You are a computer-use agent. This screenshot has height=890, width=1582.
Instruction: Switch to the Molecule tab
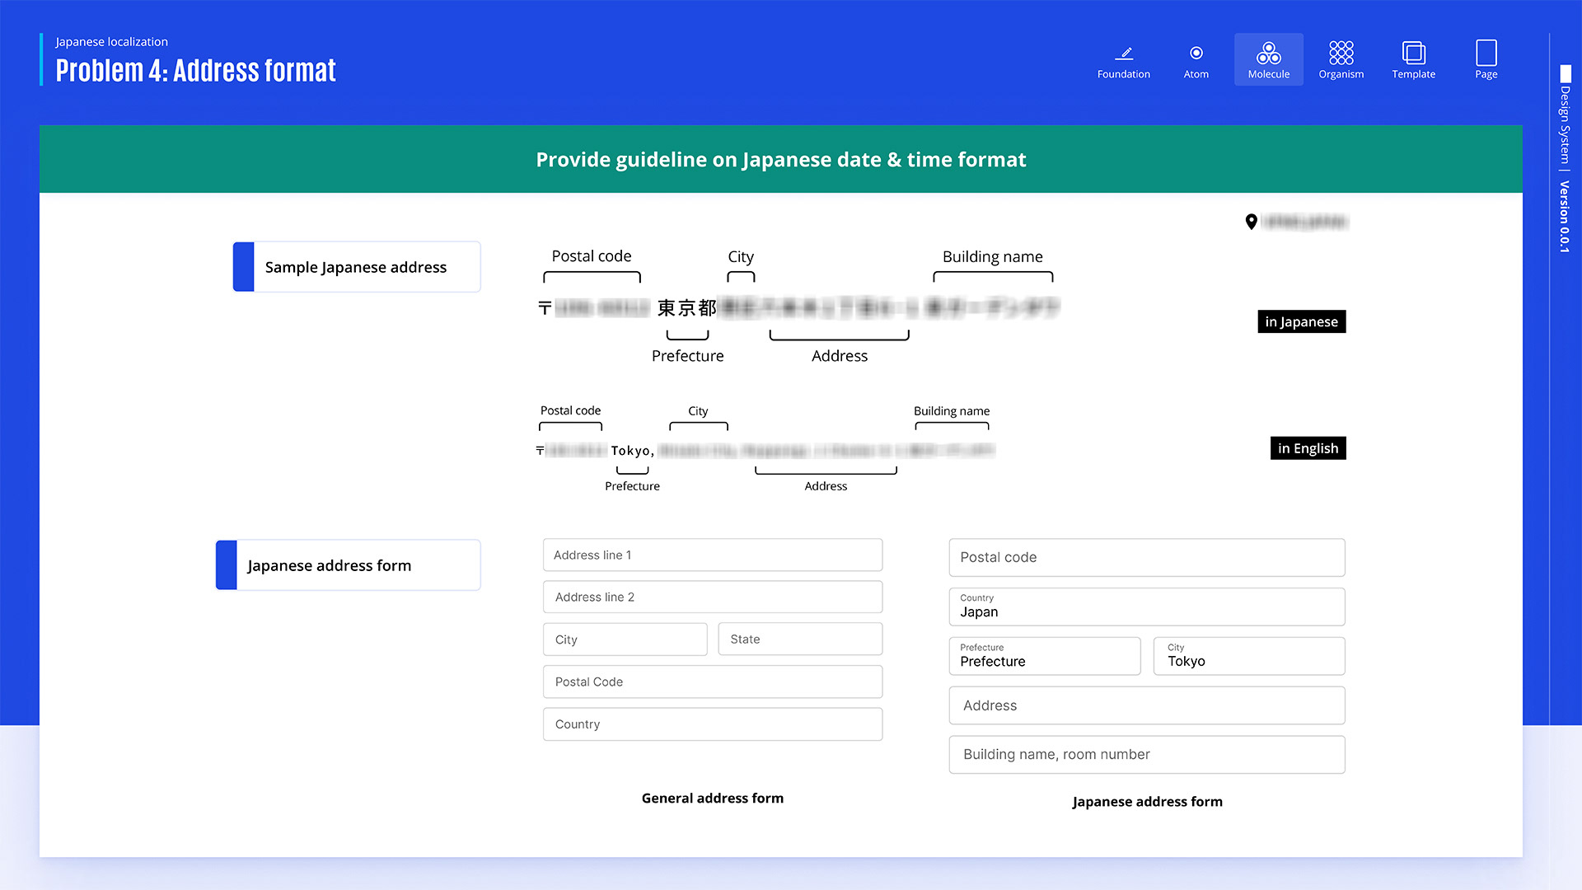tap(1268, 59)
